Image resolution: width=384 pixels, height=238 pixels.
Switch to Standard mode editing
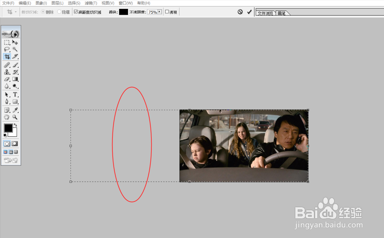[7, 144]
